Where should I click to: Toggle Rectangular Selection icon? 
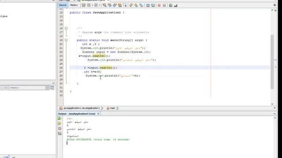(125, 5)
